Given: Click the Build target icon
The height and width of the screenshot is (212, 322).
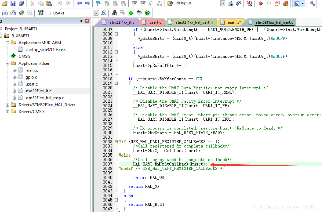Looking at the screenshot, I should tap(13, 13).
